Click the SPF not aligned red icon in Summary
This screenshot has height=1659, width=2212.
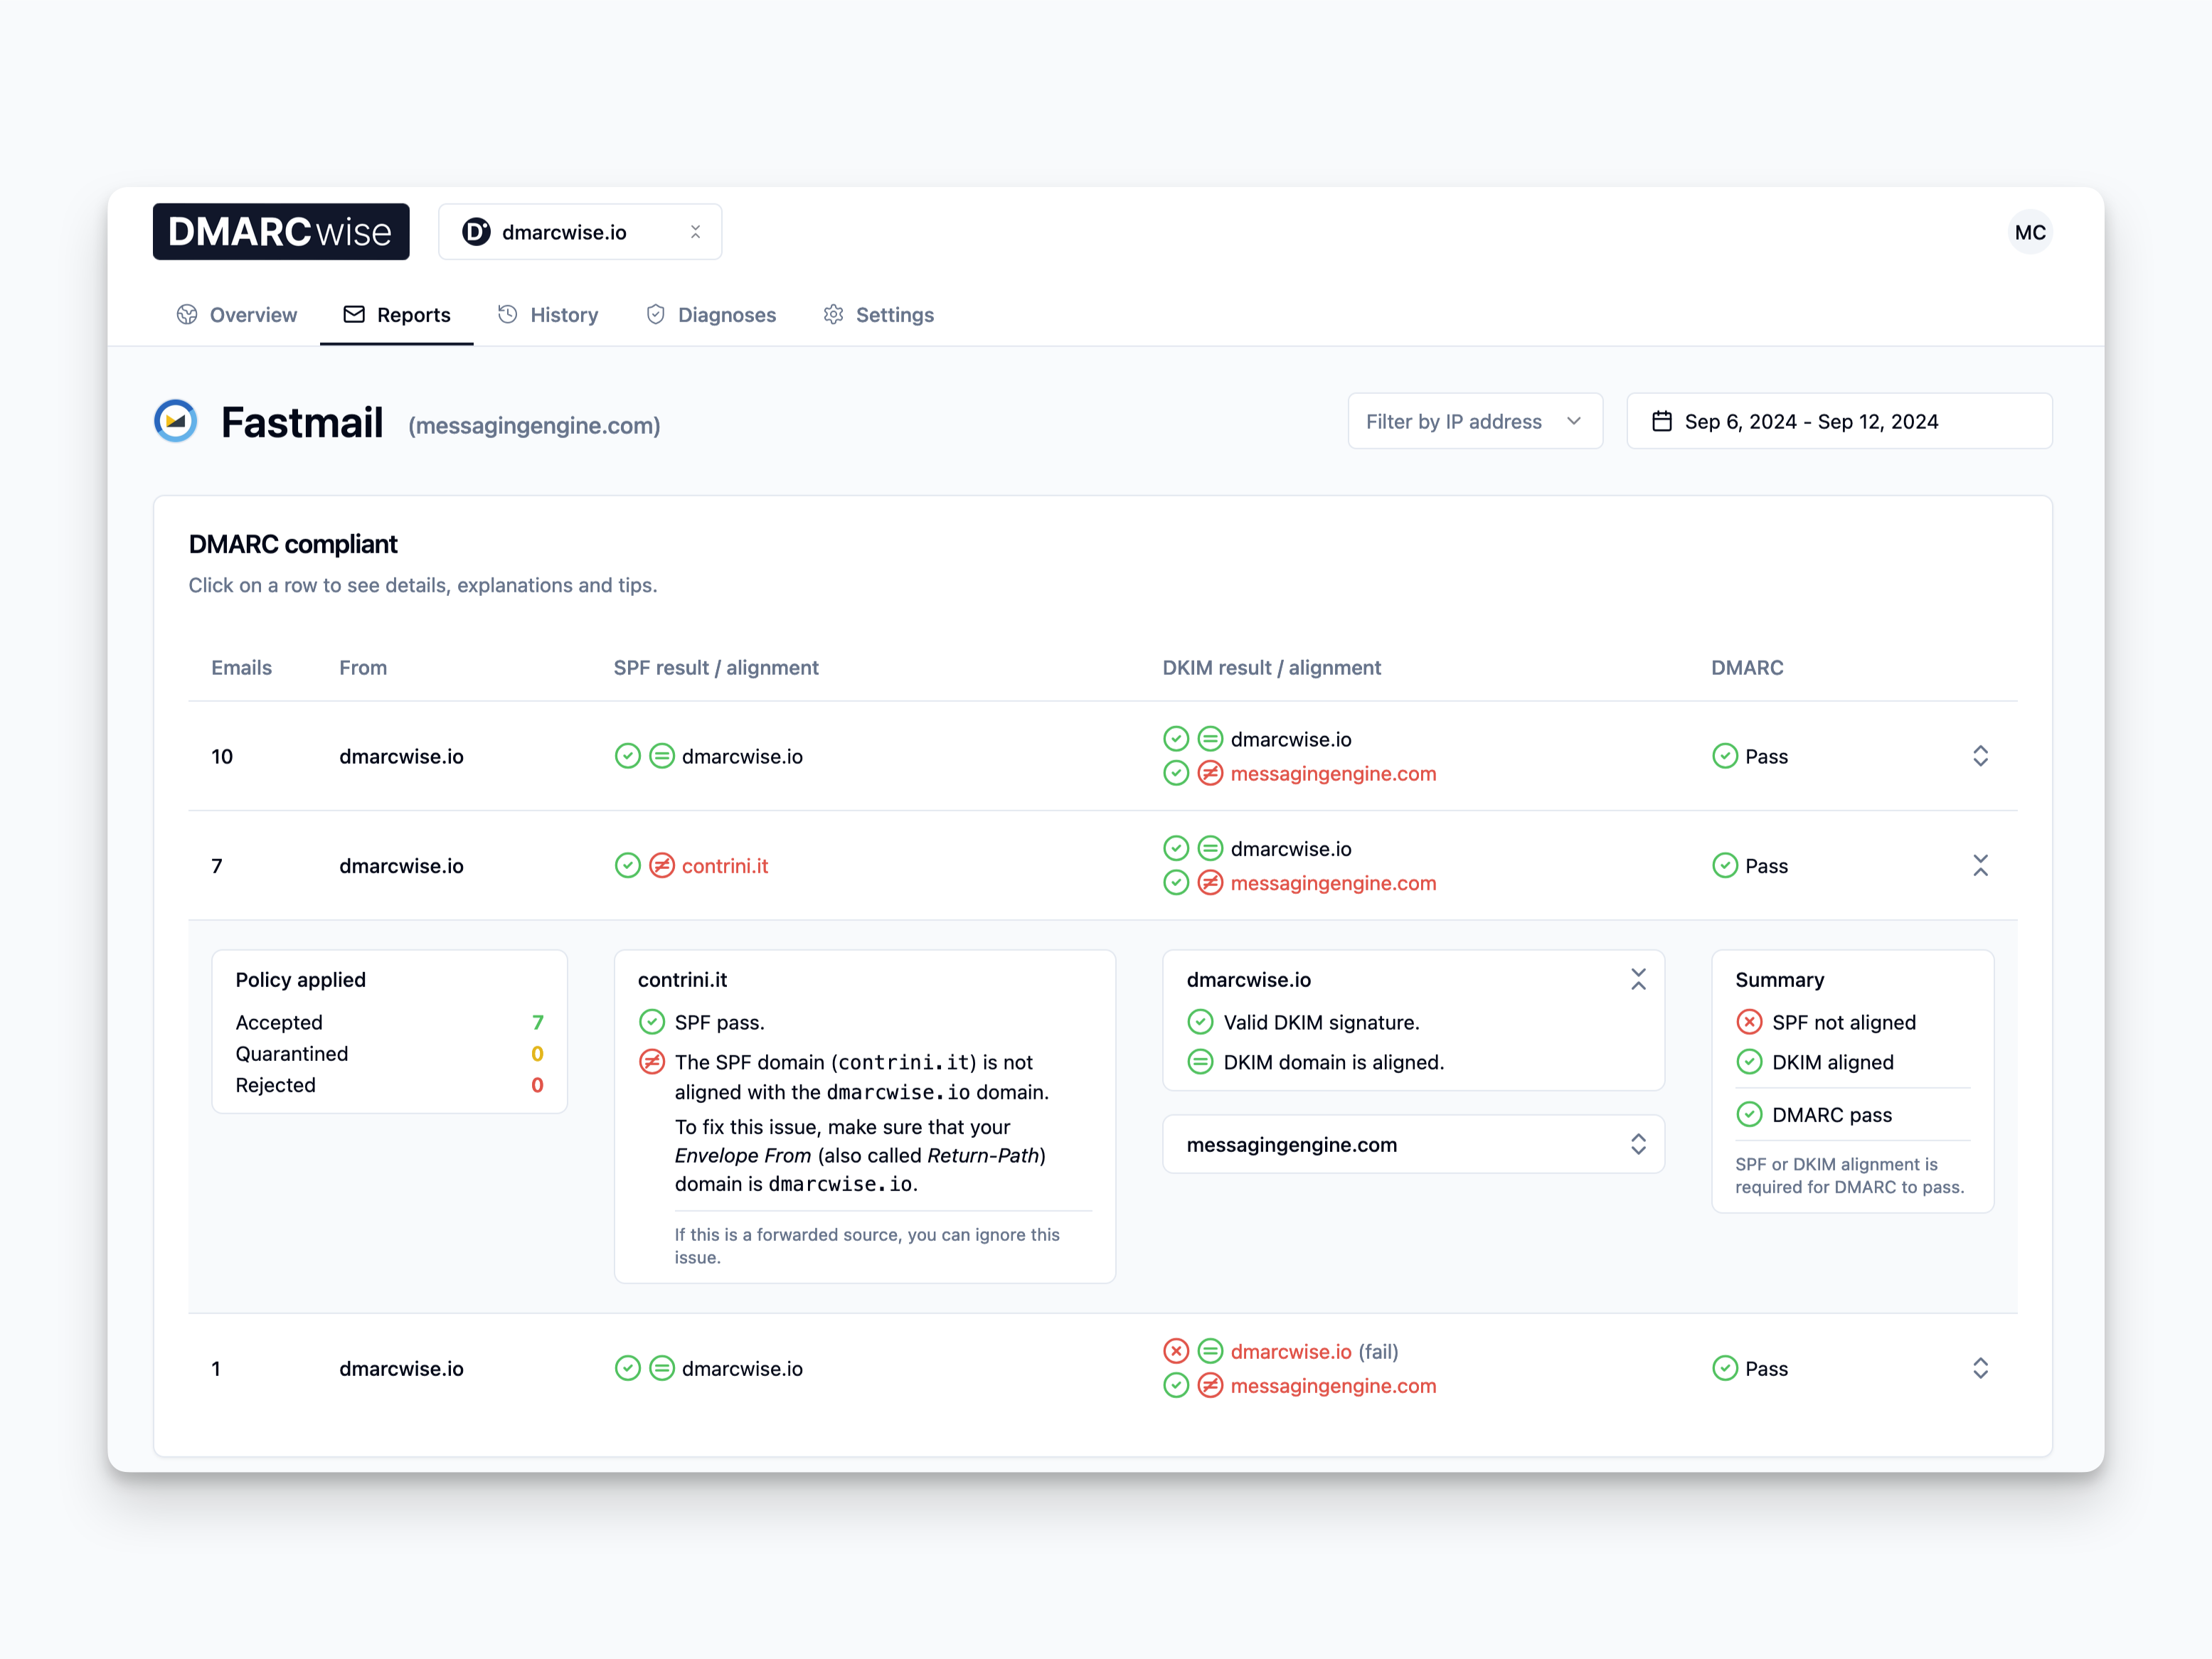(x=1749, y=1022)
